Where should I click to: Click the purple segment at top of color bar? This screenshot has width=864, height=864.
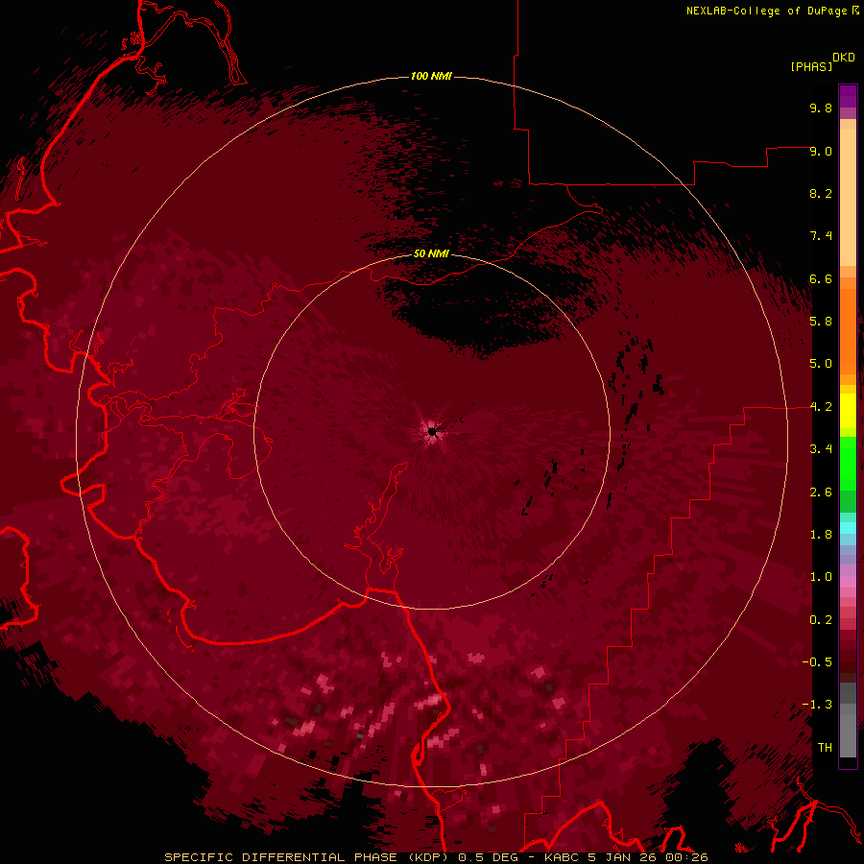pyautogui.click(x=848, y=96)
